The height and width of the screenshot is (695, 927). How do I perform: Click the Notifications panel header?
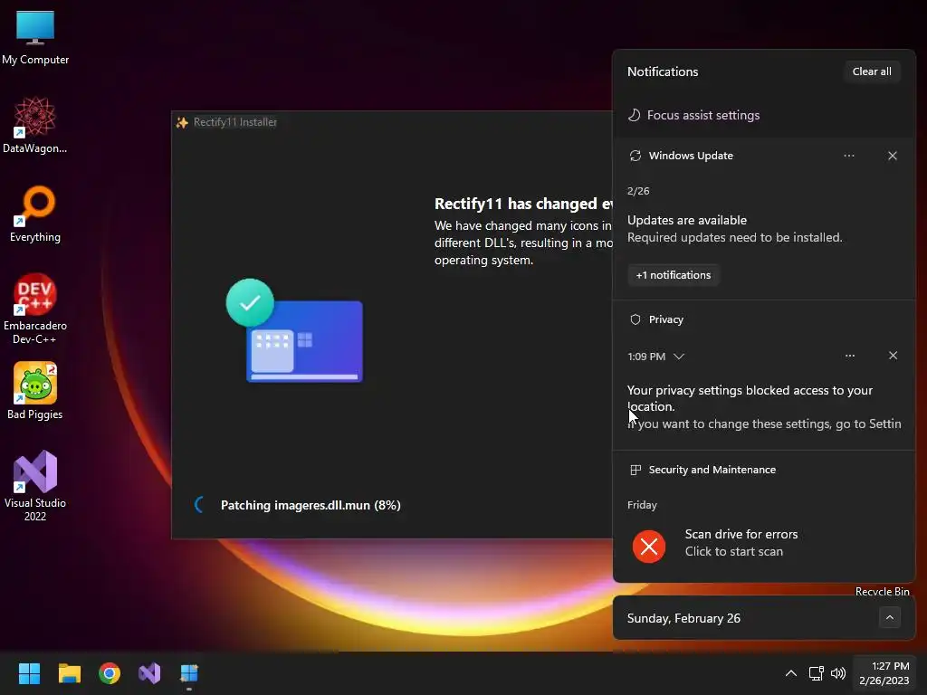[663, 71]
